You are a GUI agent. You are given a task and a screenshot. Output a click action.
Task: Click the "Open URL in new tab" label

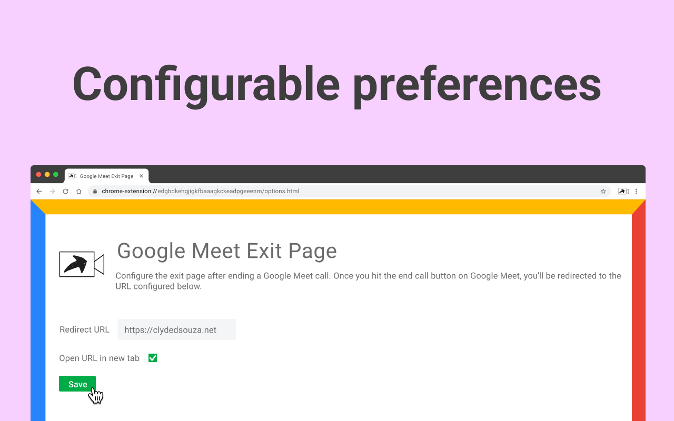[100, 358]
